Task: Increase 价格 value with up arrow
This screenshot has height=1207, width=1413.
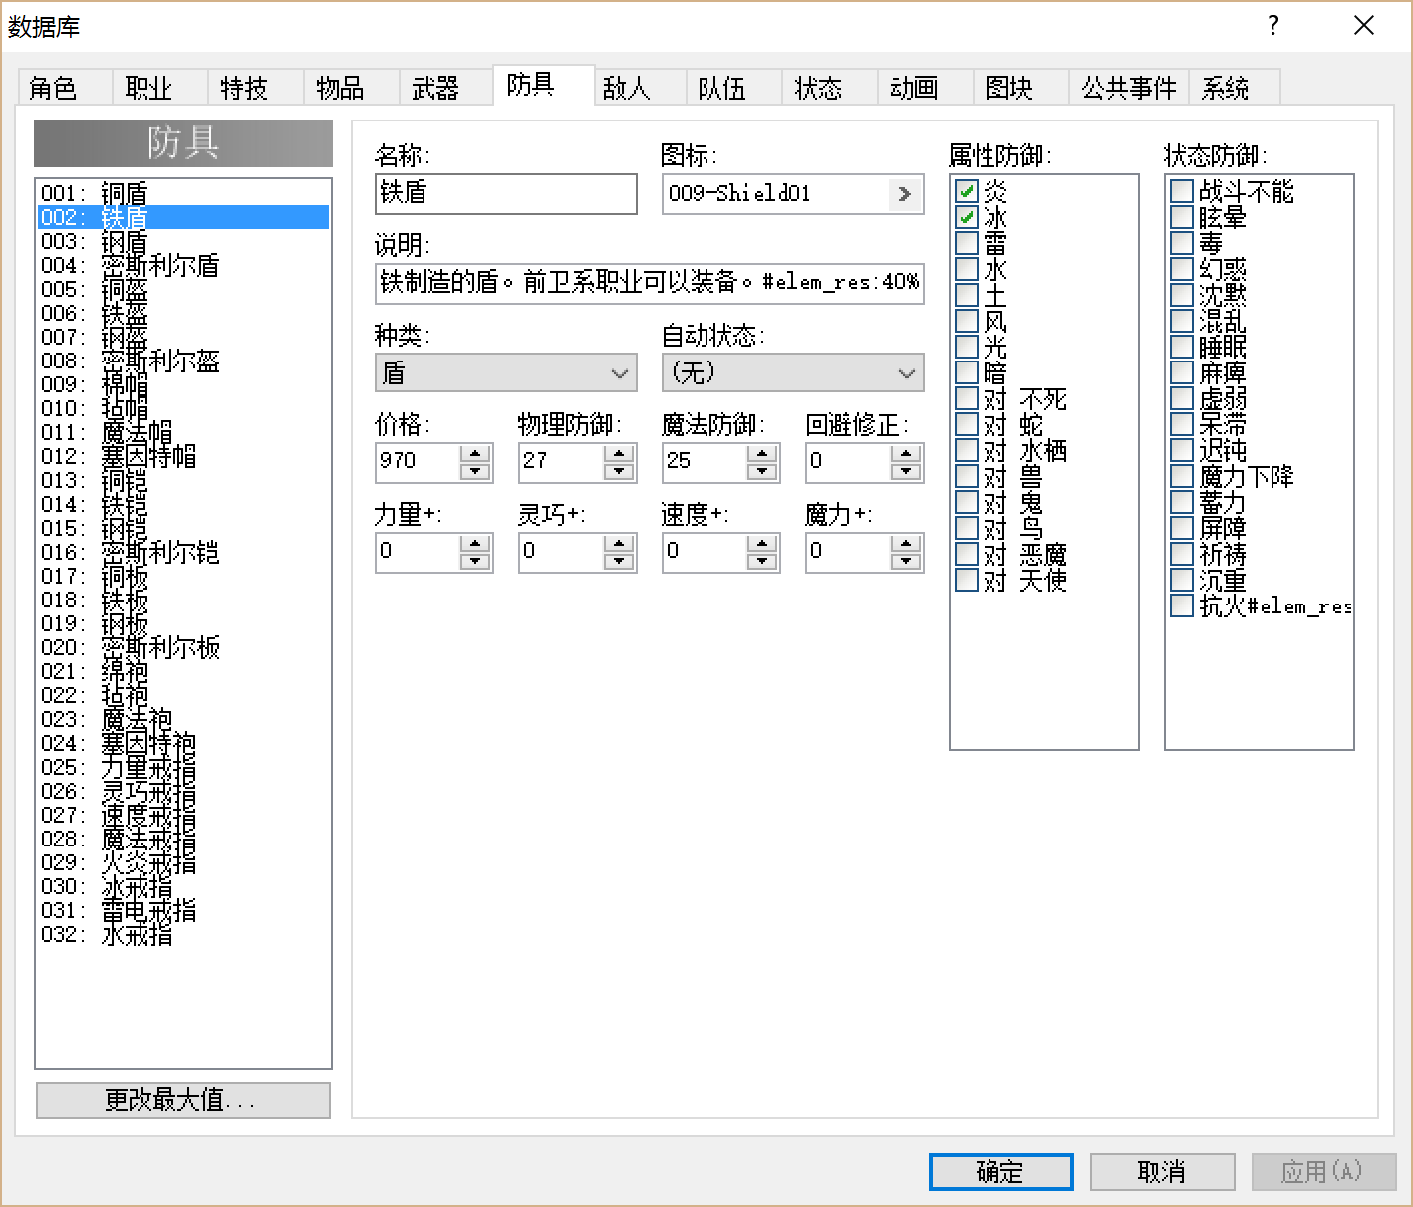Action: [x=475, y=453]
